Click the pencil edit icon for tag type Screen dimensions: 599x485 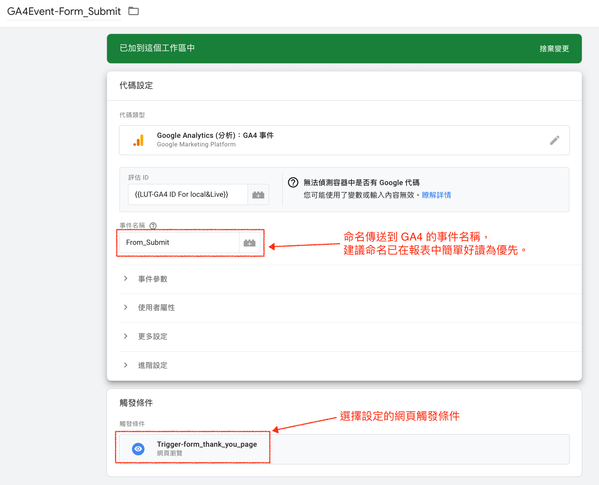554,140
